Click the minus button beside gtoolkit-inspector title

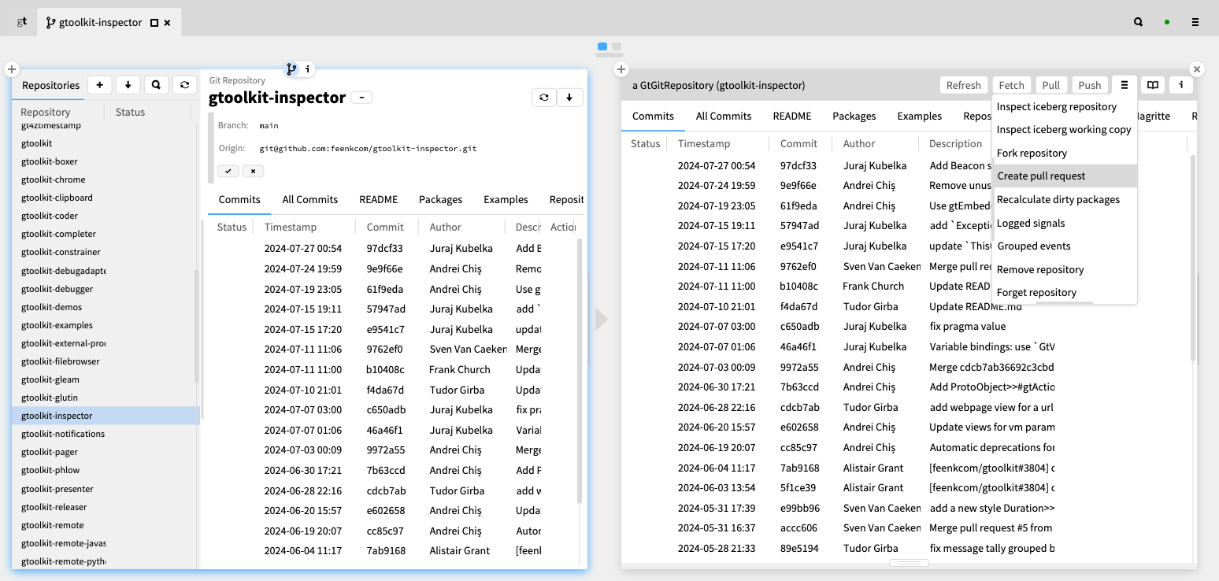(x=361, y=98)
